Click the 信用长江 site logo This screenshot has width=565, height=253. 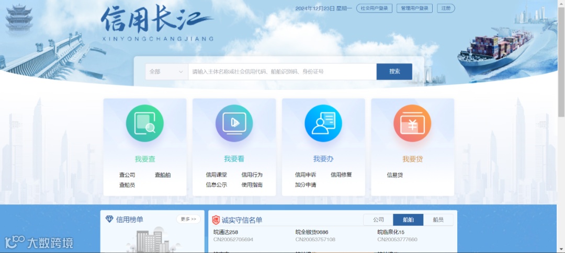157,24
